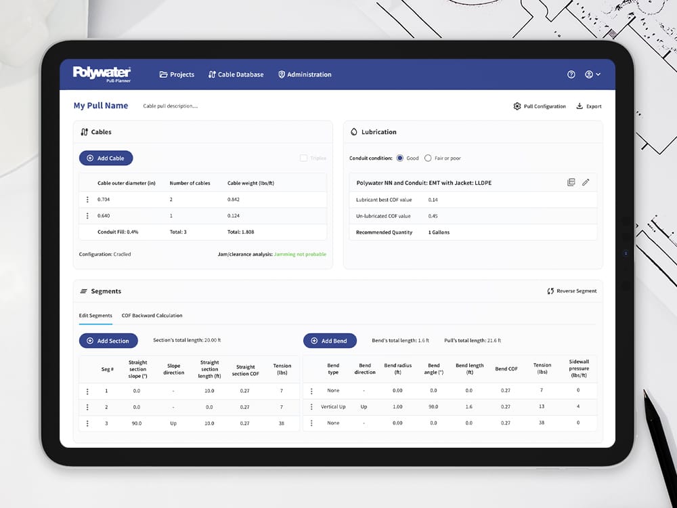Open row menu for Vertical Up bend

pos(311,407)
